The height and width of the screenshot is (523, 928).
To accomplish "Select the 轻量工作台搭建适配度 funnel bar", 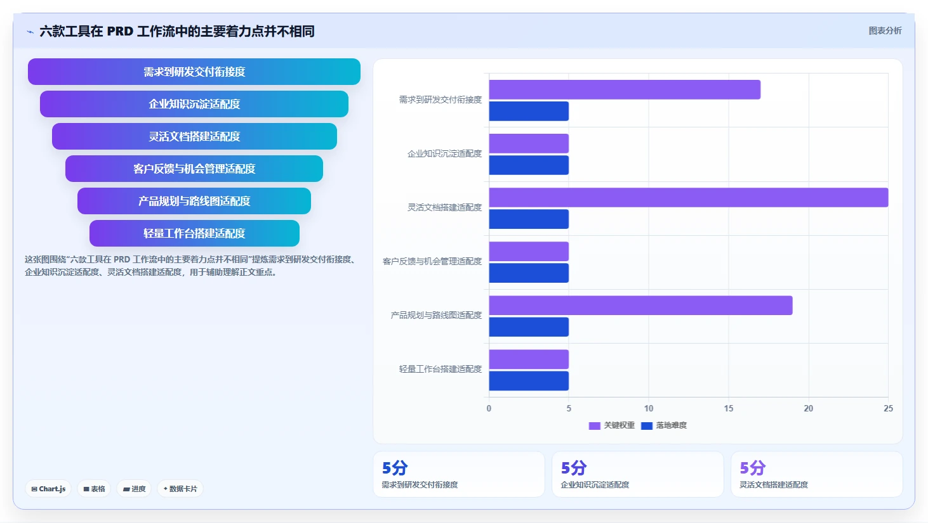I will click(194, 233).
